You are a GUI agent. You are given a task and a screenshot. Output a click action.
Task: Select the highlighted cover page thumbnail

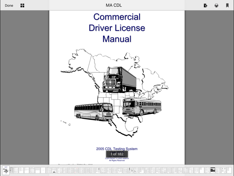coord(6,170)
